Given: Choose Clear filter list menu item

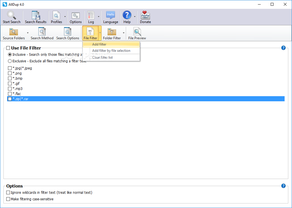Looking at the screenshot, I should click(111, 57).
